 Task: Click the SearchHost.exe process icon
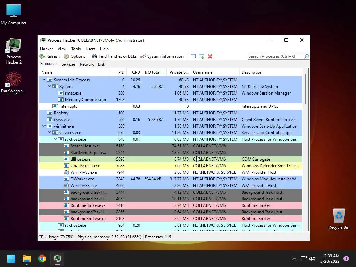coord(66,146)
